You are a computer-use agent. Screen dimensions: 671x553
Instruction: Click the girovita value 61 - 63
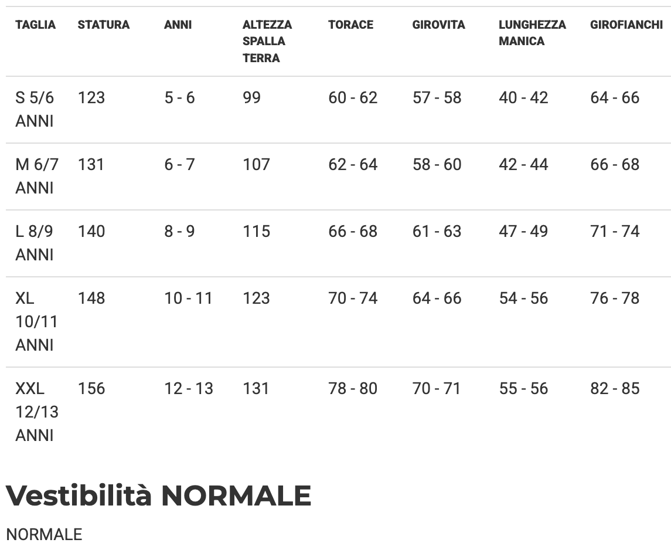tap(437, 231)
